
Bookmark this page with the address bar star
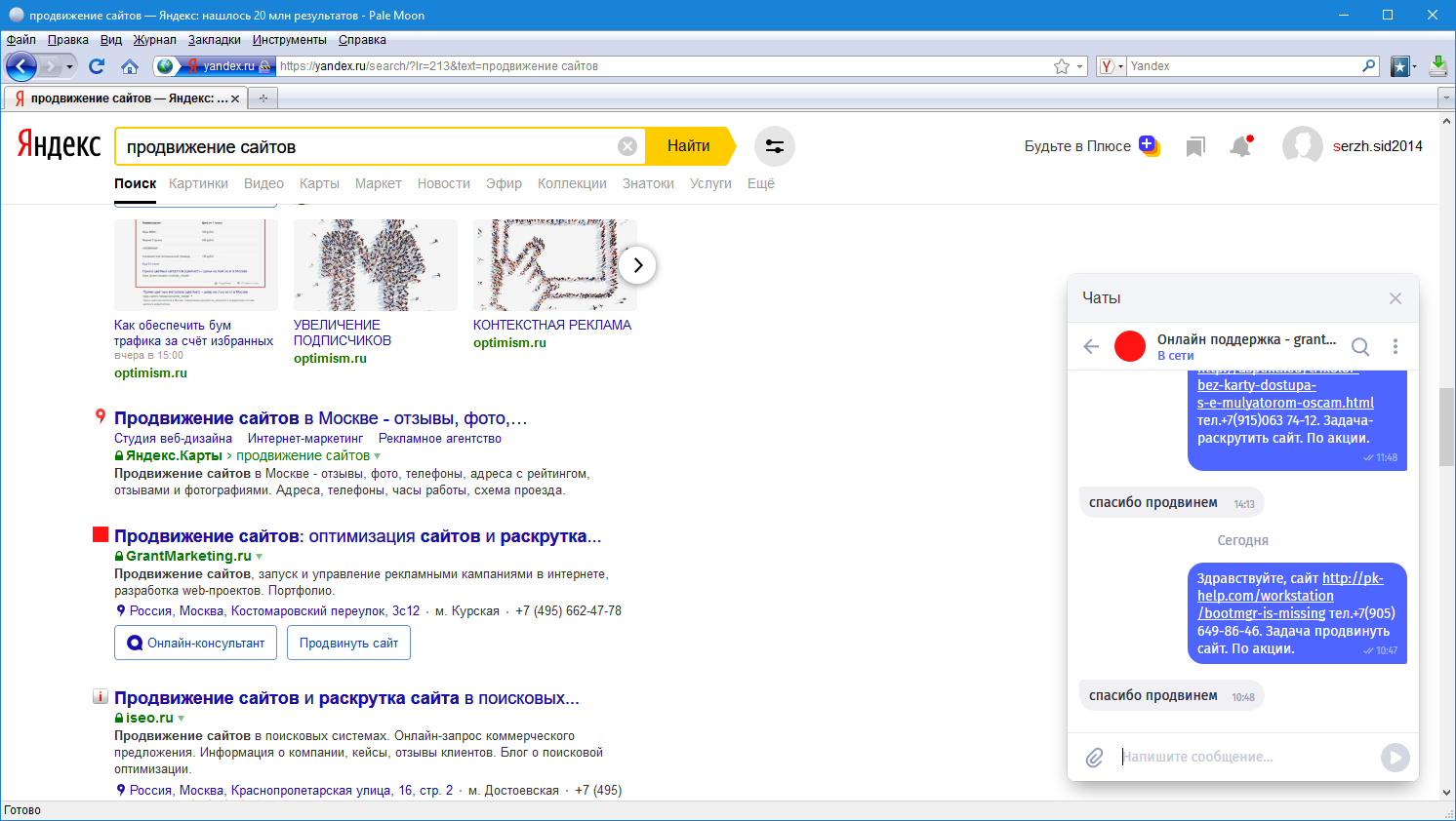coord(1062,66)
